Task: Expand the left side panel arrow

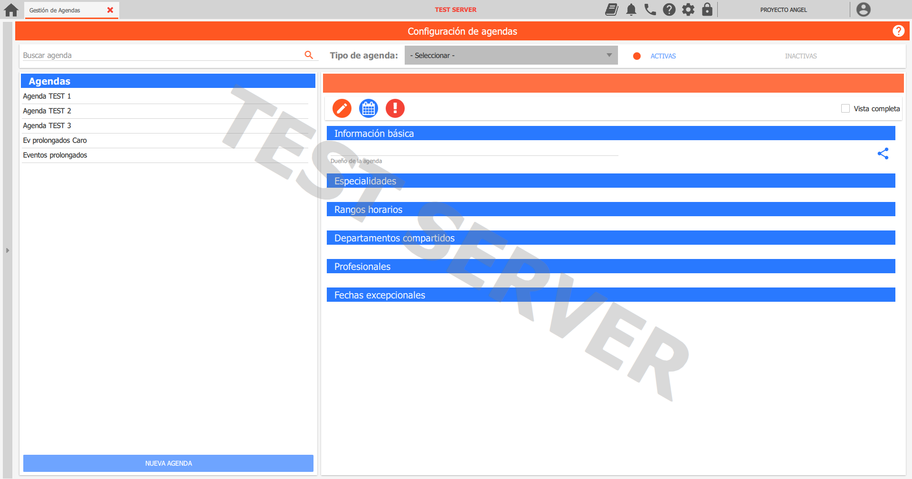Action: coord(7,250)
